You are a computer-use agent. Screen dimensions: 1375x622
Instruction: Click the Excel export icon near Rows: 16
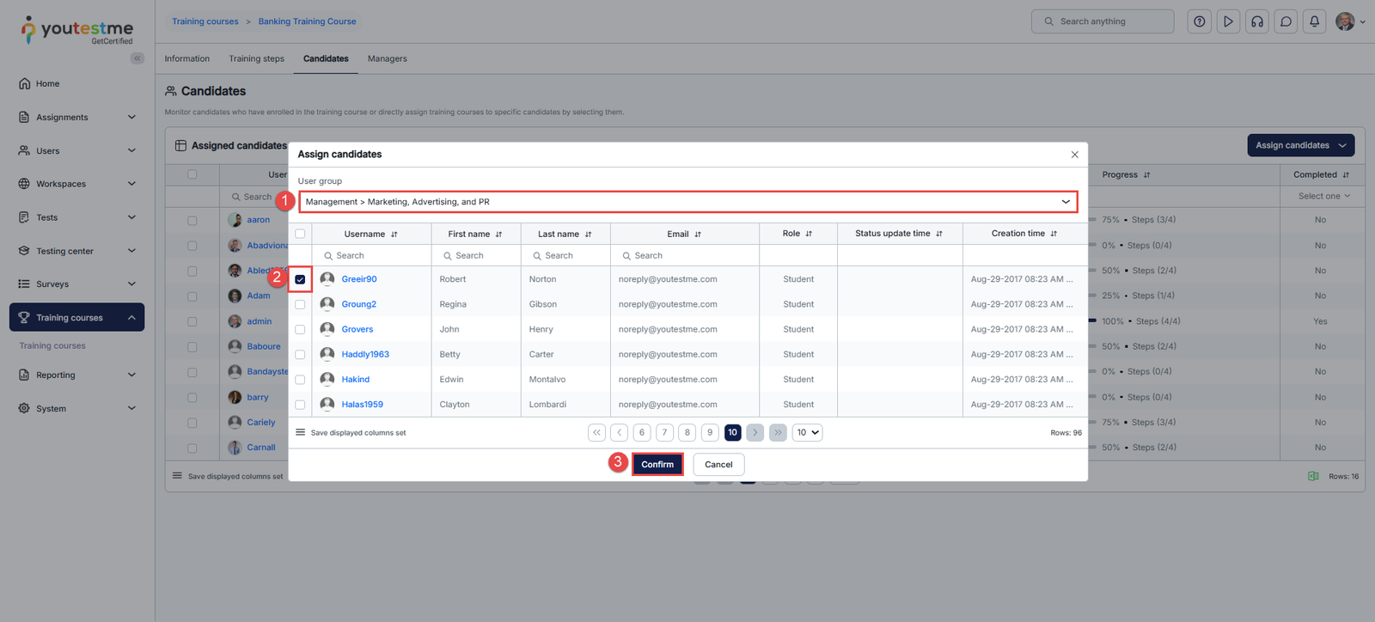point(1313,476)
